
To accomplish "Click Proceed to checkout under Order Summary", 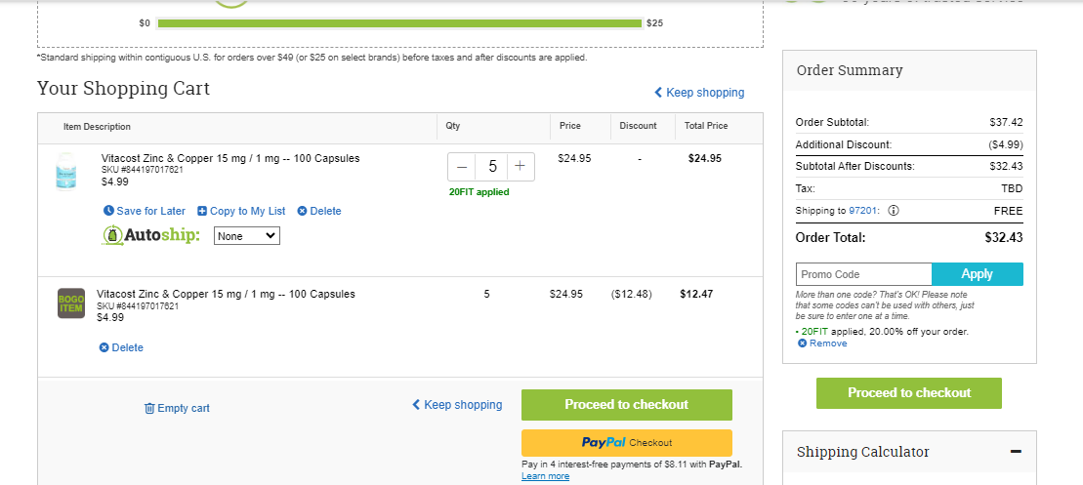I will coord(909,393).
